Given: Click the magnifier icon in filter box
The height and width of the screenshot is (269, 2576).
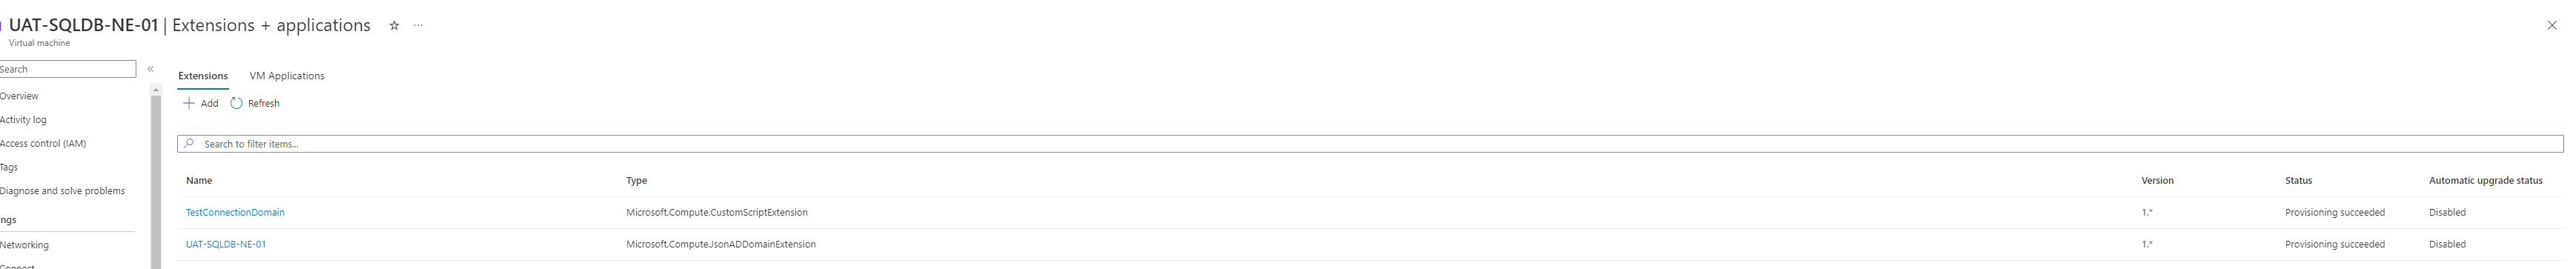Looking at the screenshot, I should (189, 144).
